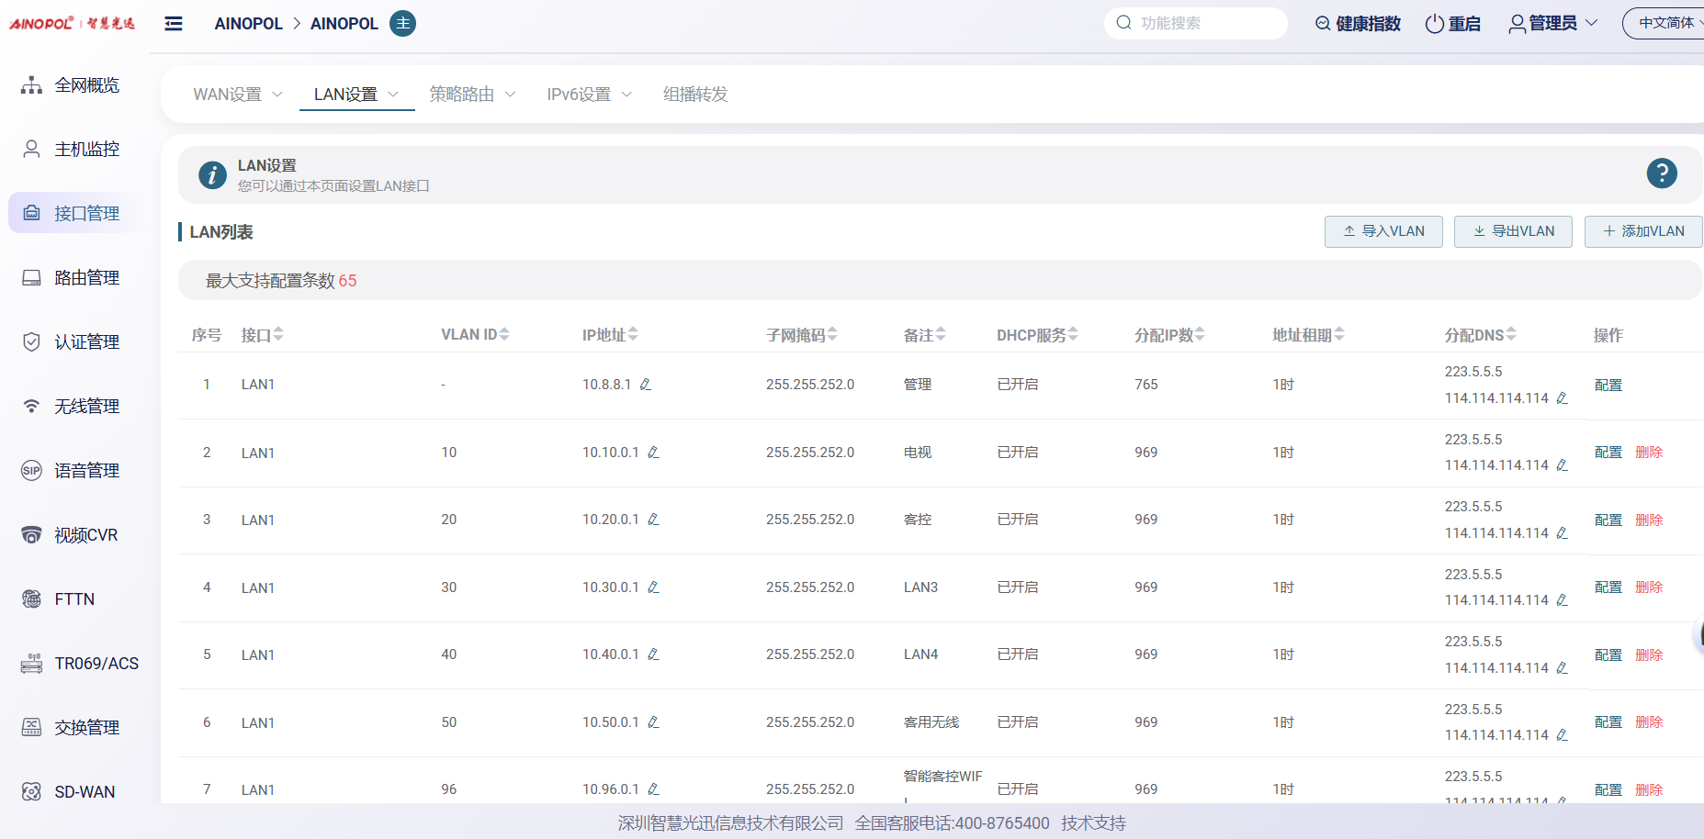Edit the 10.8.8.1 IP address pencil icon
This screenshot has height=839, width=1704.
[x=646, y=385]
